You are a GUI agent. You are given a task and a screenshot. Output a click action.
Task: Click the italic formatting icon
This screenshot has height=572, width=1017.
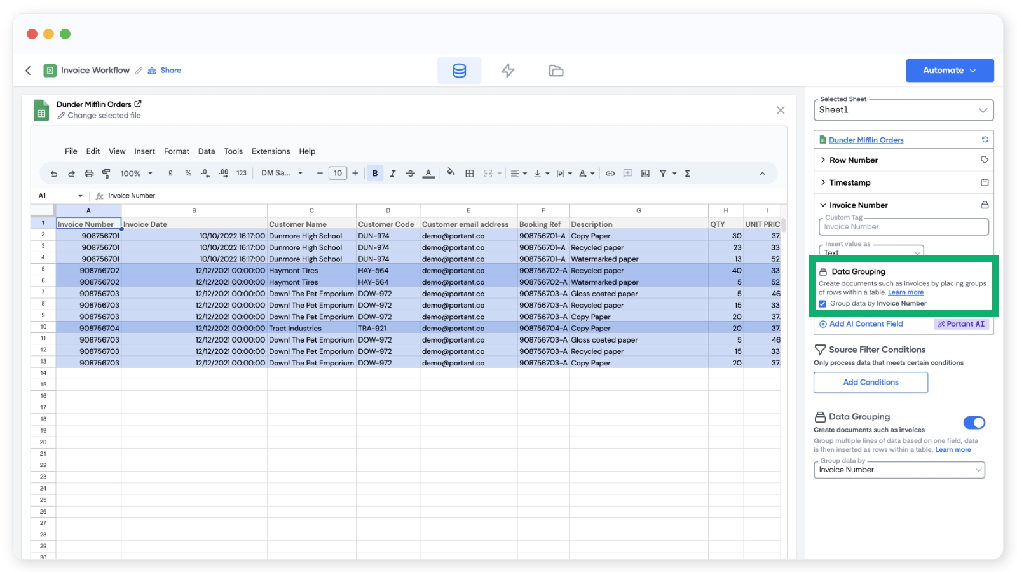click(393, 174)
